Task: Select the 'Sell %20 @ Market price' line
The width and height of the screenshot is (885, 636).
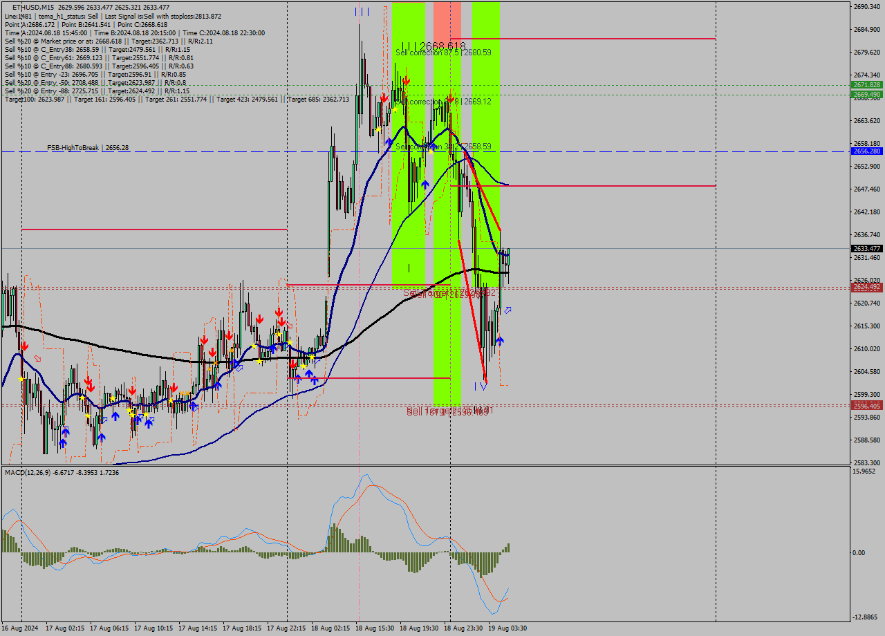Action: click(109, 41)
